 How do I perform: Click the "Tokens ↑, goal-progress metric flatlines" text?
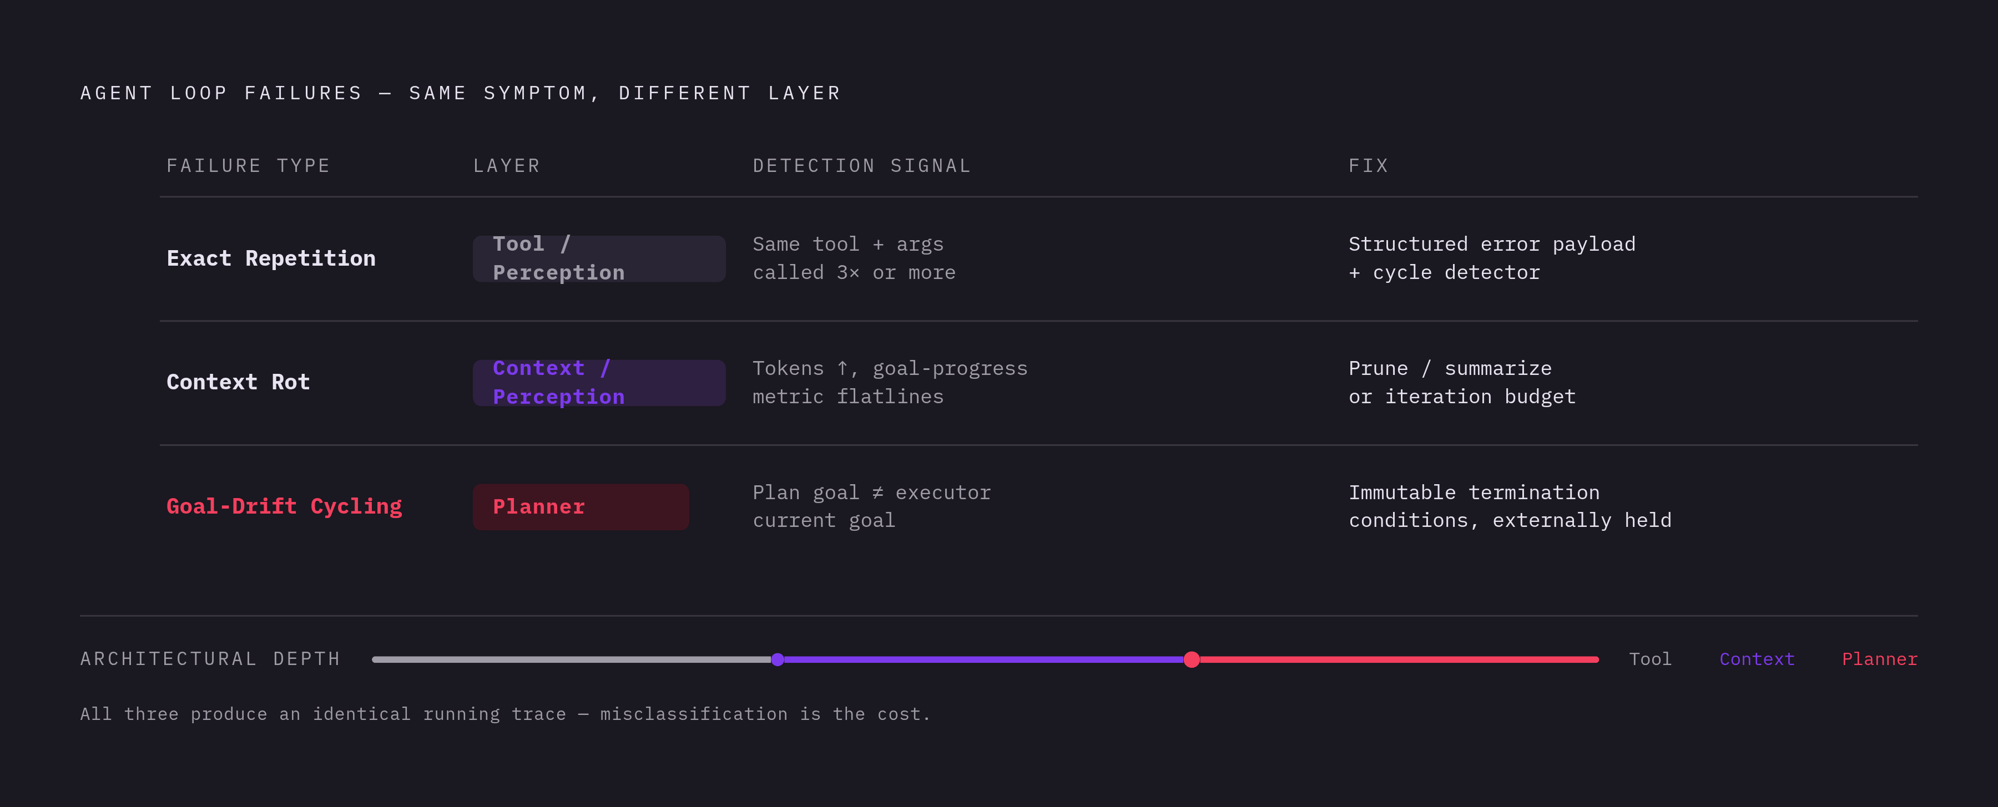click(x=890, y=382)
